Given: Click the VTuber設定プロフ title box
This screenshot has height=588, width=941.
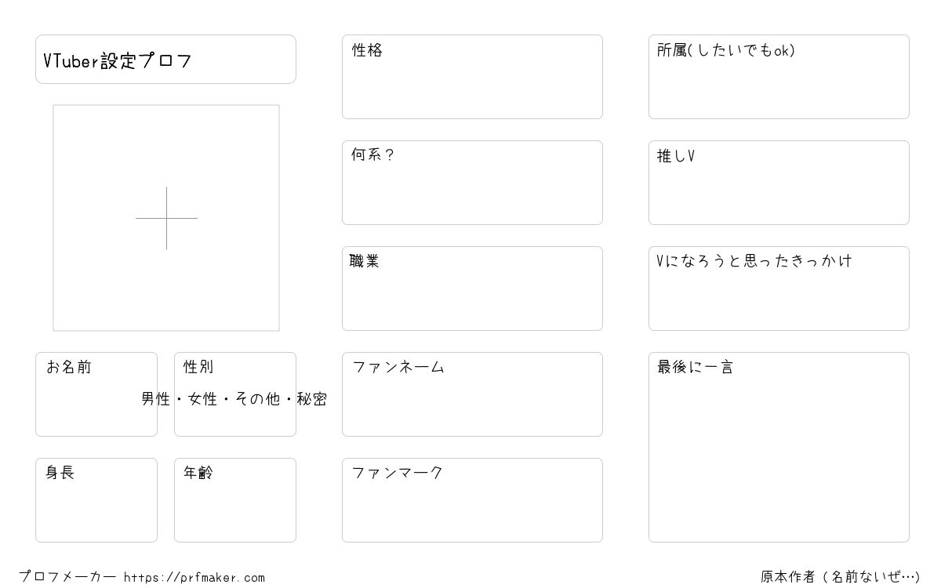Looking at the screenshot, I should point(165,59).
